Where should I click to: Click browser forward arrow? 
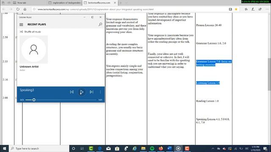(x=11, y=9)
